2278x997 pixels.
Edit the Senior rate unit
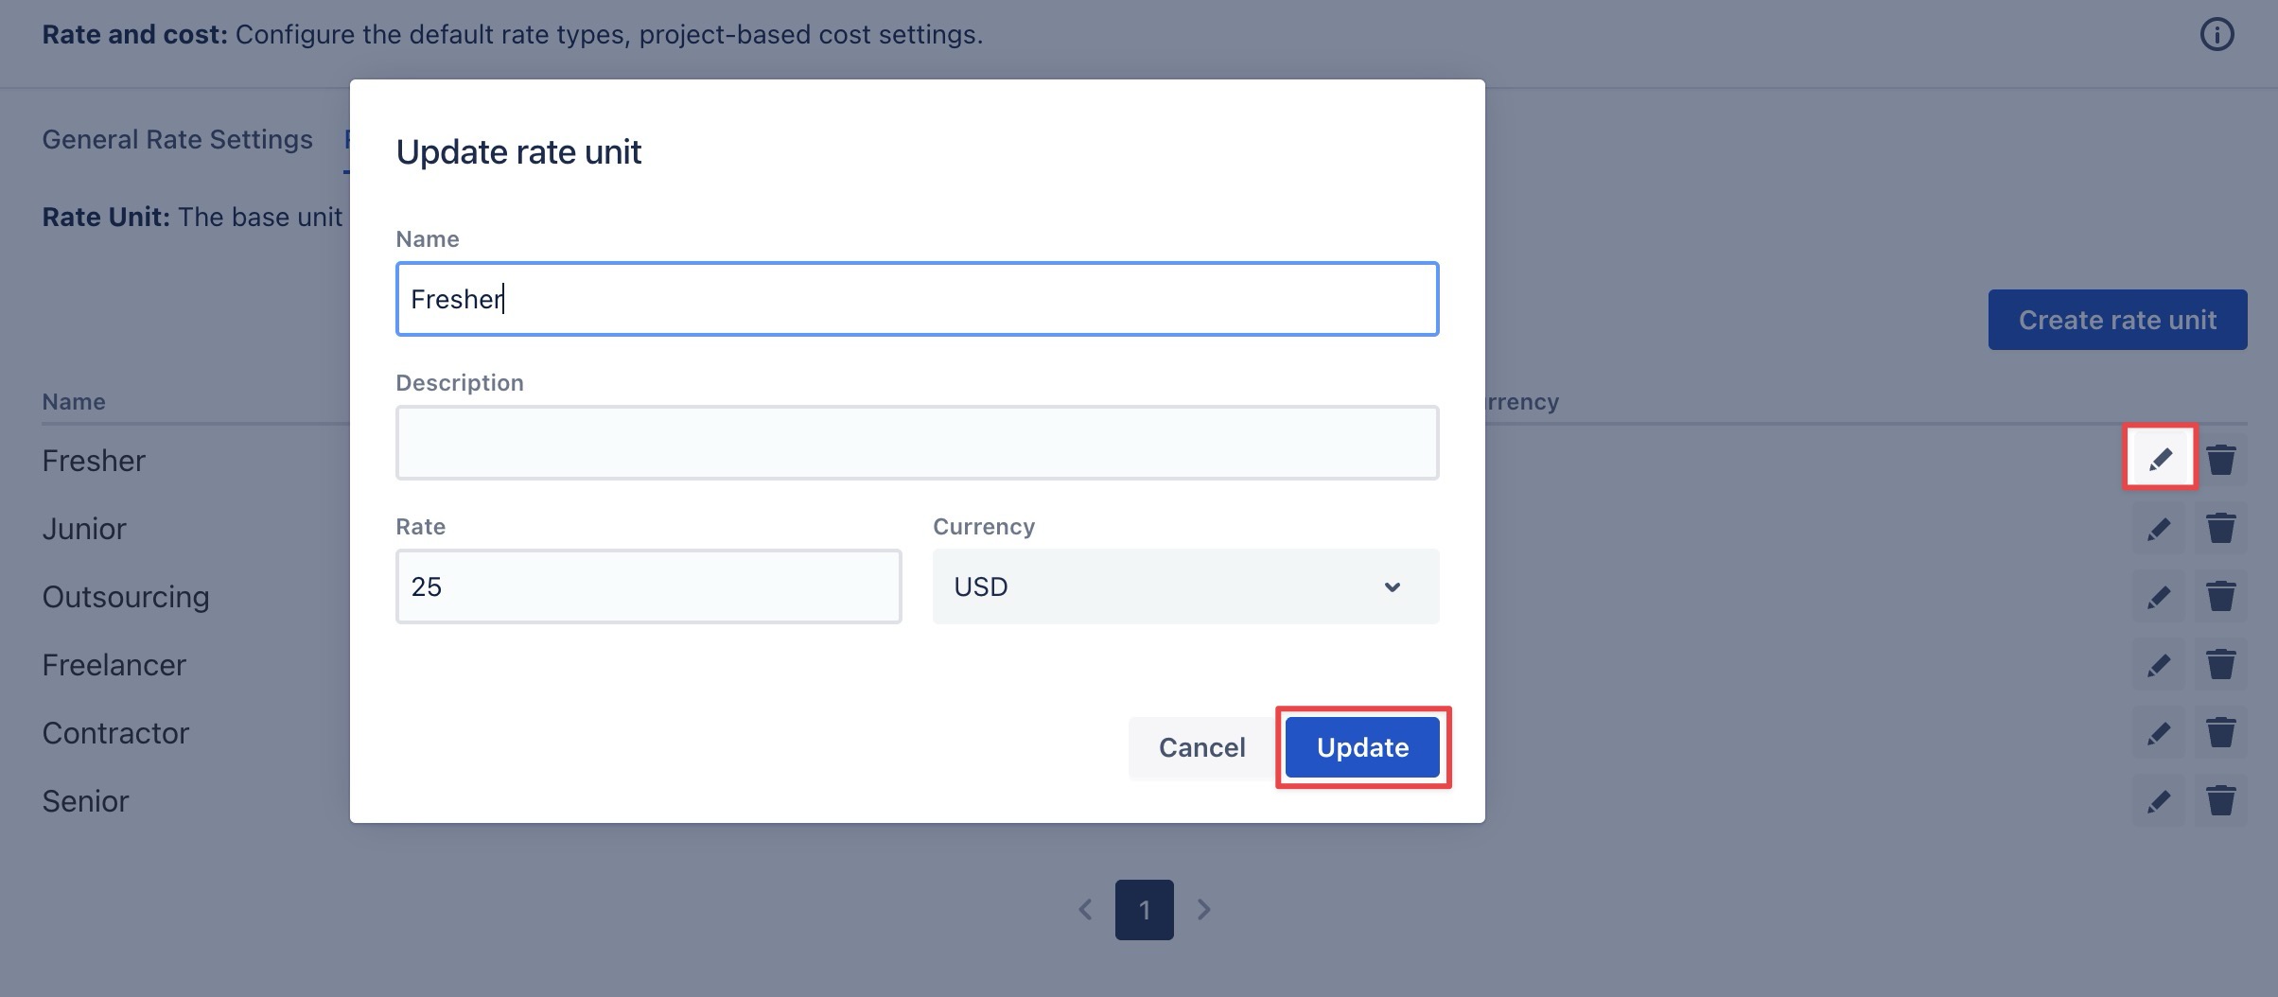tap(2159, 801)
